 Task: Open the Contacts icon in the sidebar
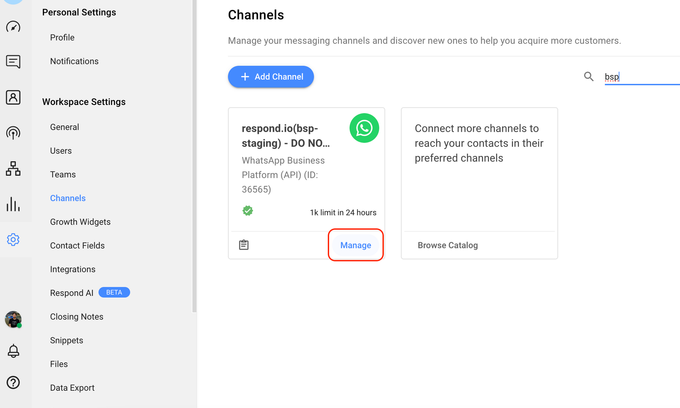pos(13,97)
